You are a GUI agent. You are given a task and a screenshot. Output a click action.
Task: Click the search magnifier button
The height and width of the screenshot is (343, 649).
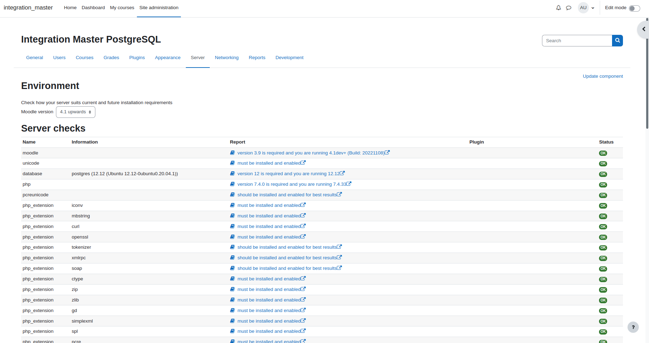pos(617,41)
